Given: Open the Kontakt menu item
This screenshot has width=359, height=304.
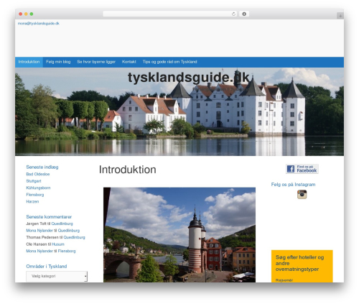Looking at the screenshot, I should click(x=129, y=62).
